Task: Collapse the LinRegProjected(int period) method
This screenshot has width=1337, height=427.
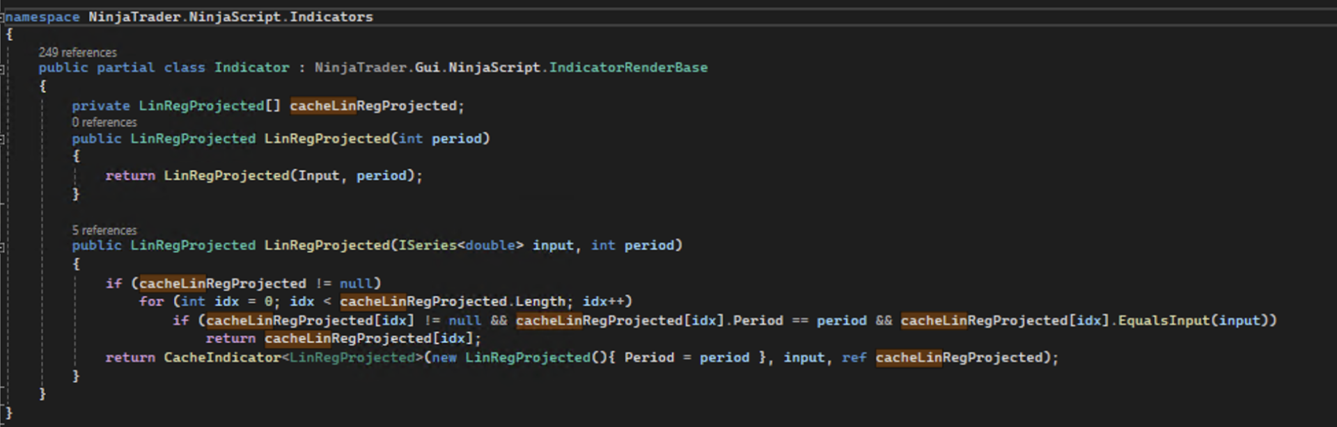Action: pos(2,139)
